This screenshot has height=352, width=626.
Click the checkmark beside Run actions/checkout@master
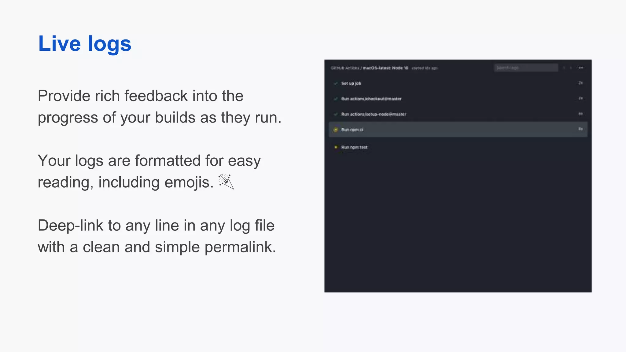336,99
